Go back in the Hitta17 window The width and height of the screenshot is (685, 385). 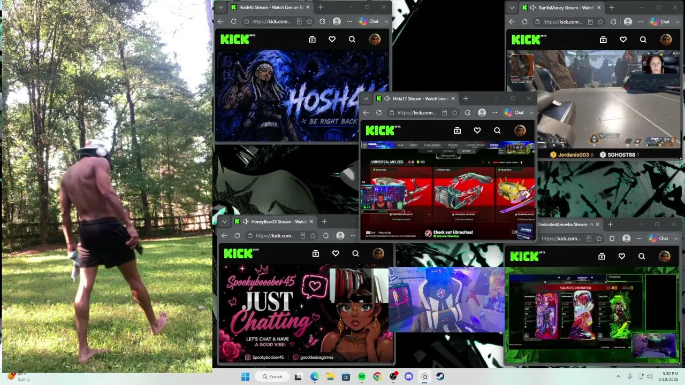pyautogui.click(x=366, y=112)
